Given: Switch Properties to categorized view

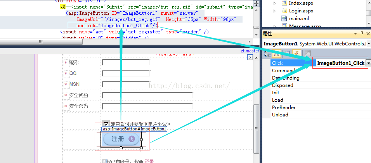Looking at the screenshot, I should click(x=267, y=54).
